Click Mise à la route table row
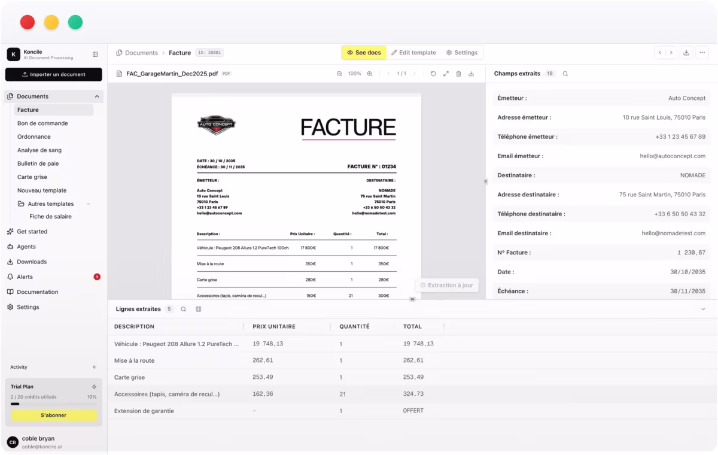The width and height of the screenshot is (718, 455). point(412,360)
